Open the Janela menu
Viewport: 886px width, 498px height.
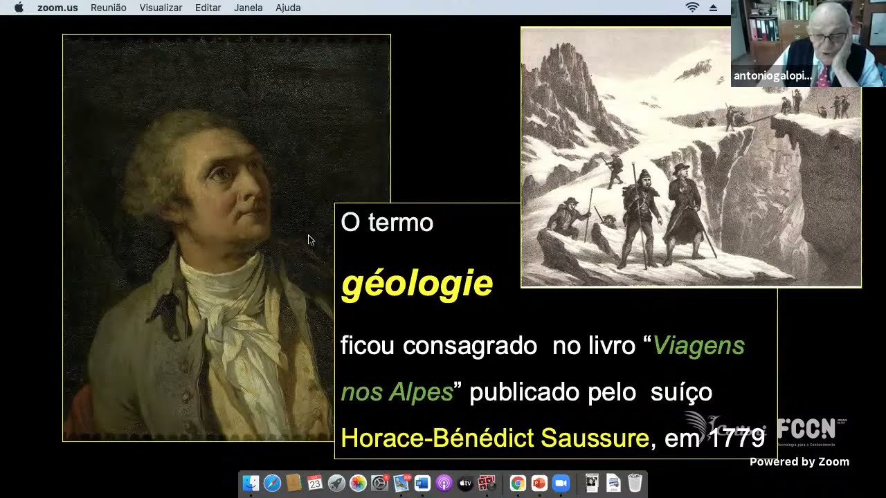248,8
